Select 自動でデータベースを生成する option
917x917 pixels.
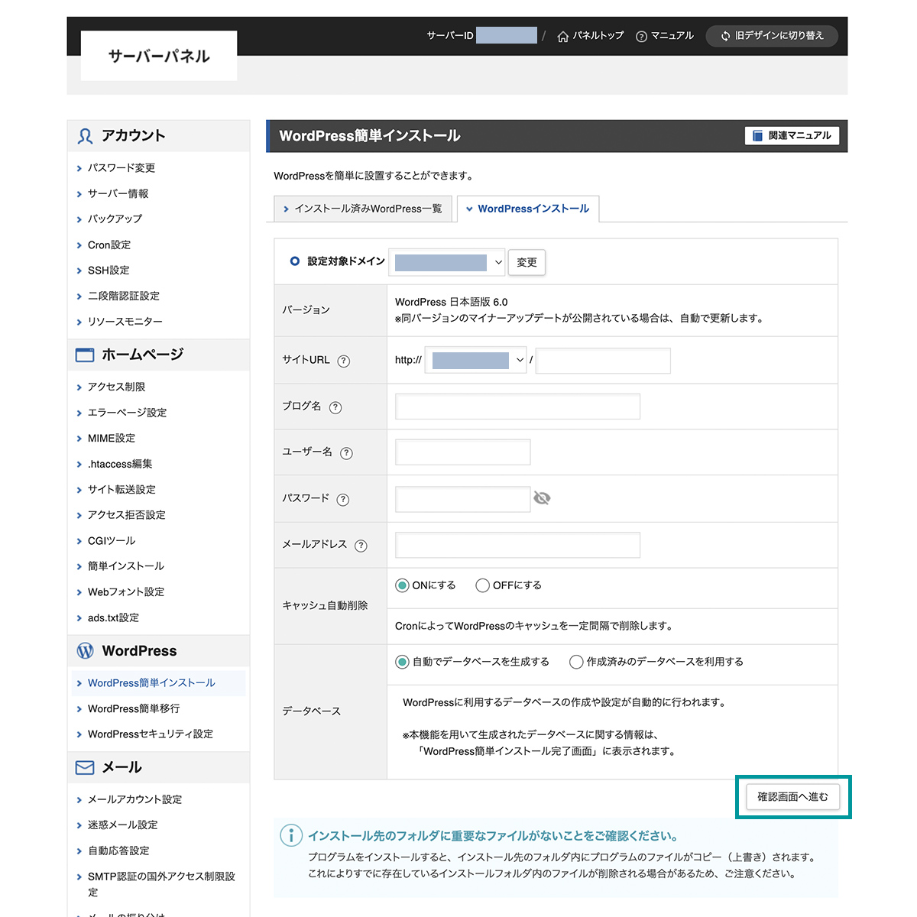[x=402, y=662]
